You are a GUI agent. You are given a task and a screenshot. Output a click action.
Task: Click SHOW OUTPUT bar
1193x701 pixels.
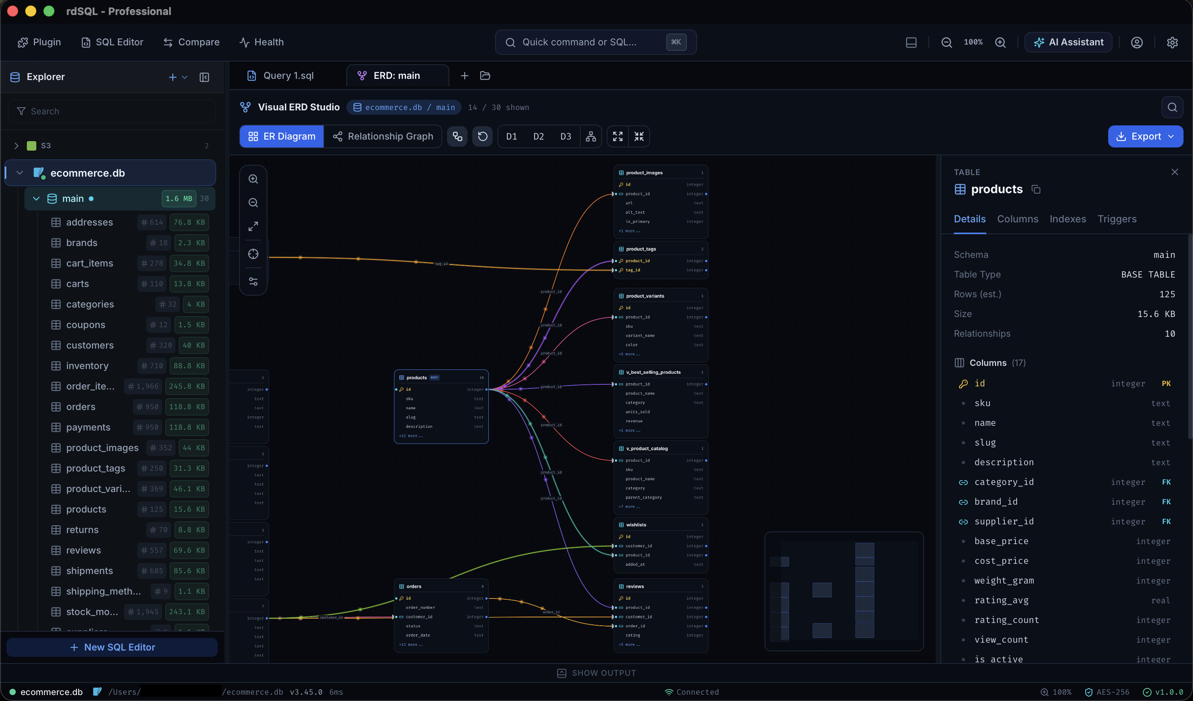[x=596, y=673]
